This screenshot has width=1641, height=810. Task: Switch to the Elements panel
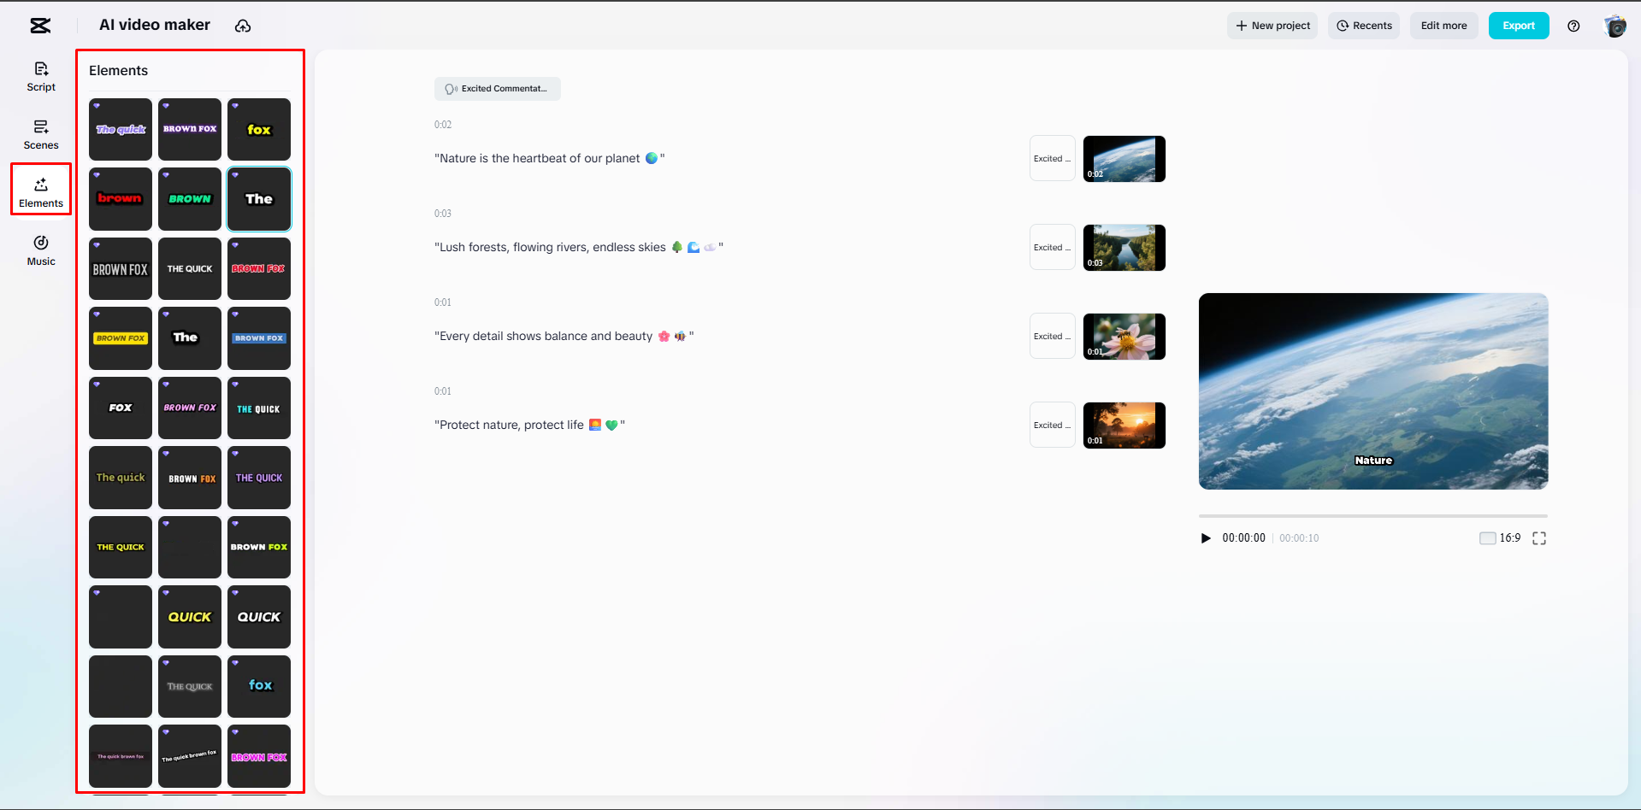[41, 192]
